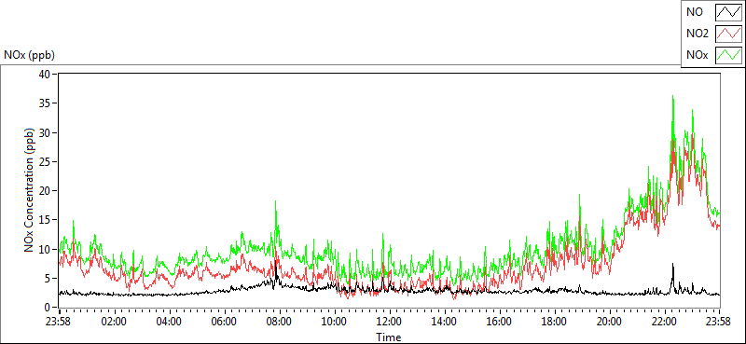Click the y-axis value 30
The width and height of the screenshot is (746, 344).
point(45,132)
